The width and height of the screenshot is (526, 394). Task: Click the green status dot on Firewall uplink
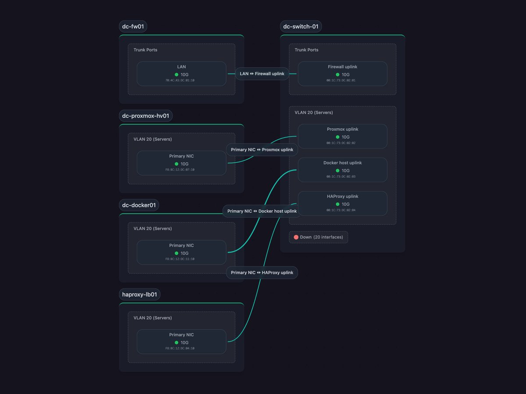[x=338, y=75]
